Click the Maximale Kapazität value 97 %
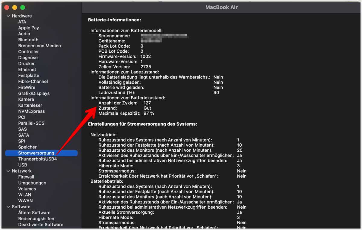This screenshot has width=362, height=230. coord(149,113)
